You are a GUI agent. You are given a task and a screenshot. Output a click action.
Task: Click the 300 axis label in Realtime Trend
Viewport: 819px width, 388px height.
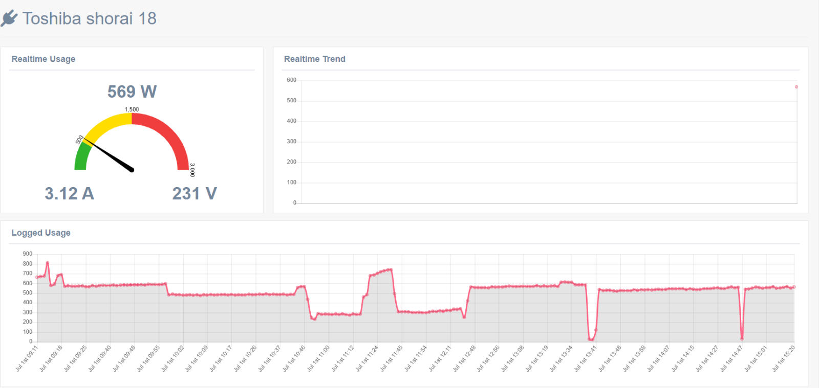pyautogui.click(x=291, y=142)
